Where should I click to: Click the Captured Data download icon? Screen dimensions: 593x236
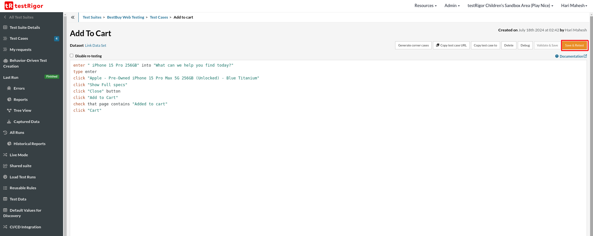point(9,122)
